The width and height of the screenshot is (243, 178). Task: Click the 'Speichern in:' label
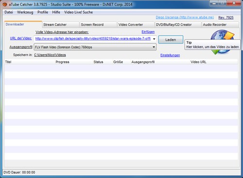click(23, 55)
